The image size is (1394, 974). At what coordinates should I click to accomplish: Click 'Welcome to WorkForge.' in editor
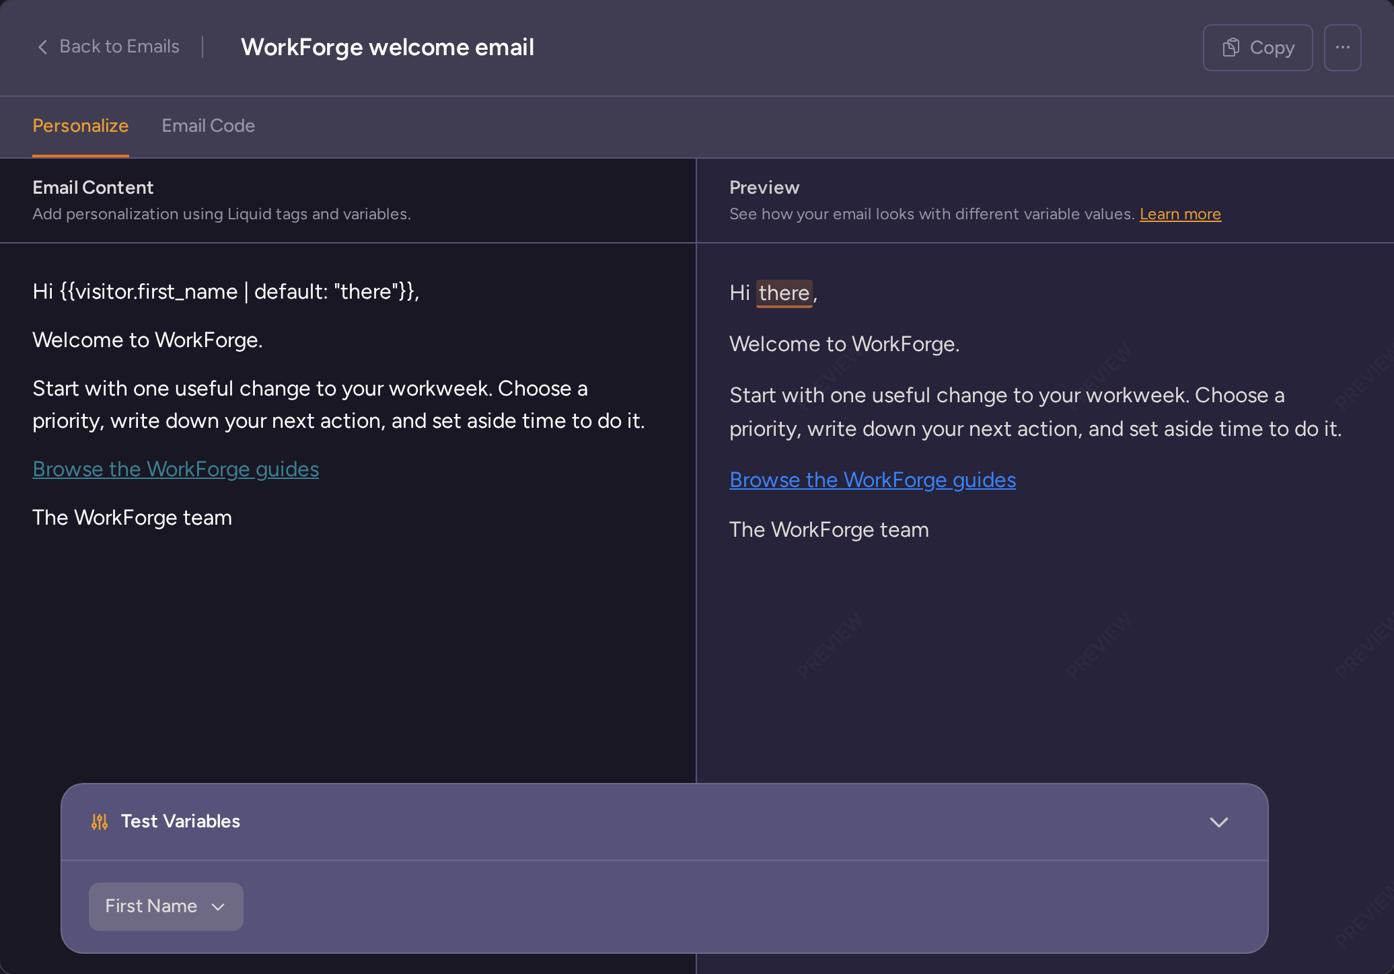[x=147, y=340]
